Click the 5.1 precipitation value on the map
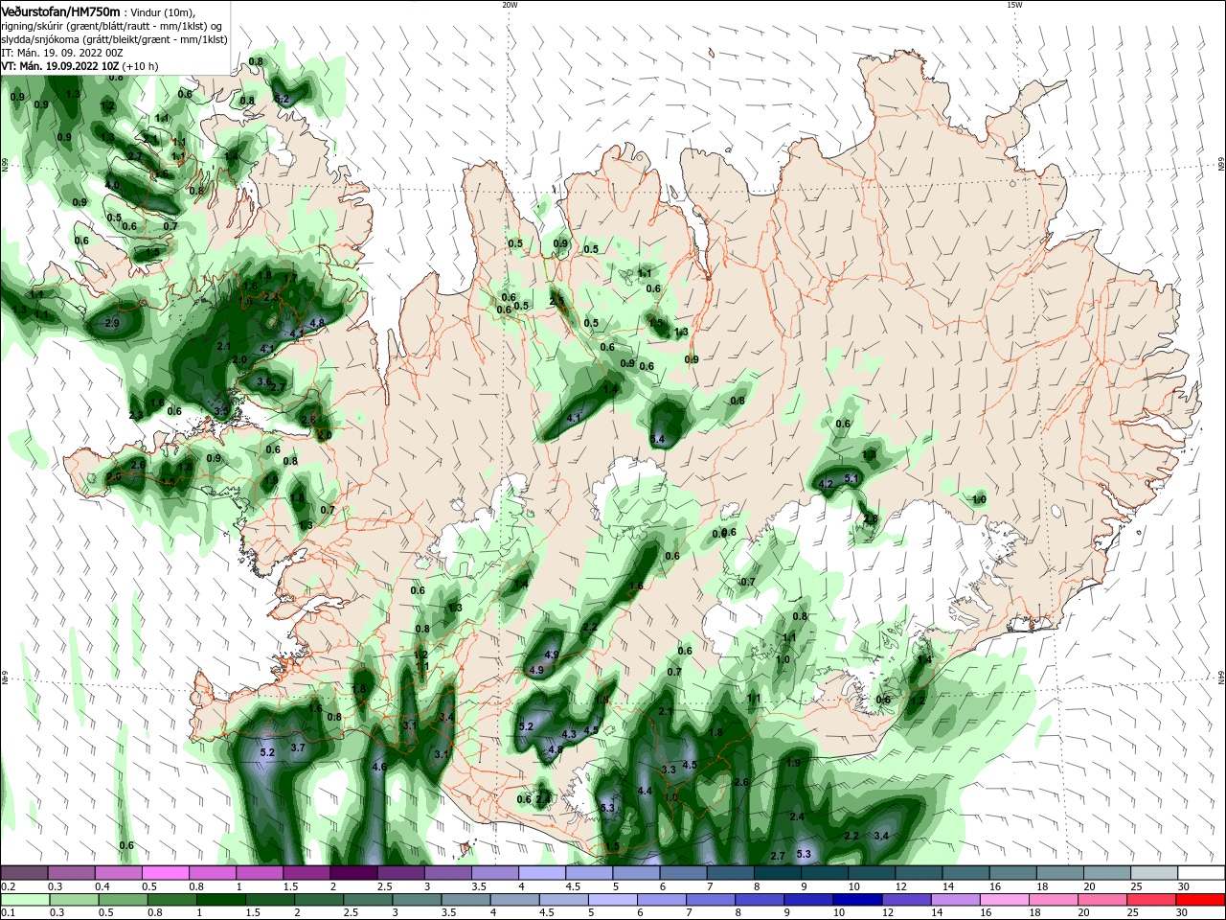Screen dimensions: 1226x920 852,477
